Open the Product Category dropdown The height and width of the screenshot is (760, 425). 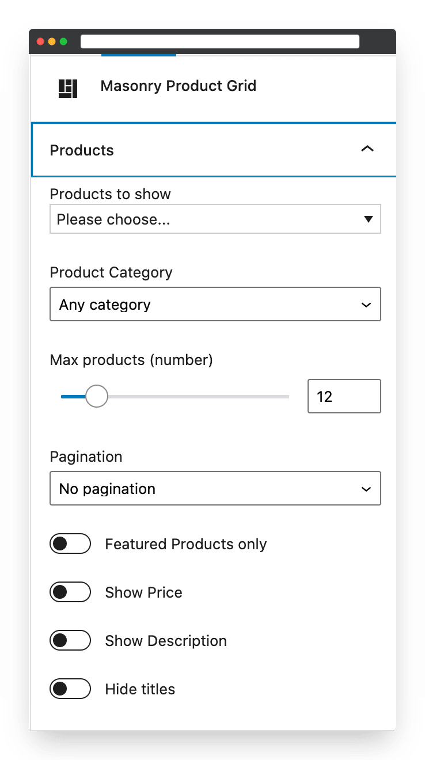pyautogui.click(x=215, y=304)
